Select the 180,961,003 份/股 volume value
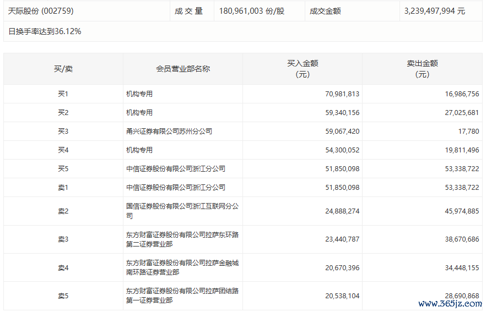This screenshot has height=312, width=486. [x=252, y=11]
